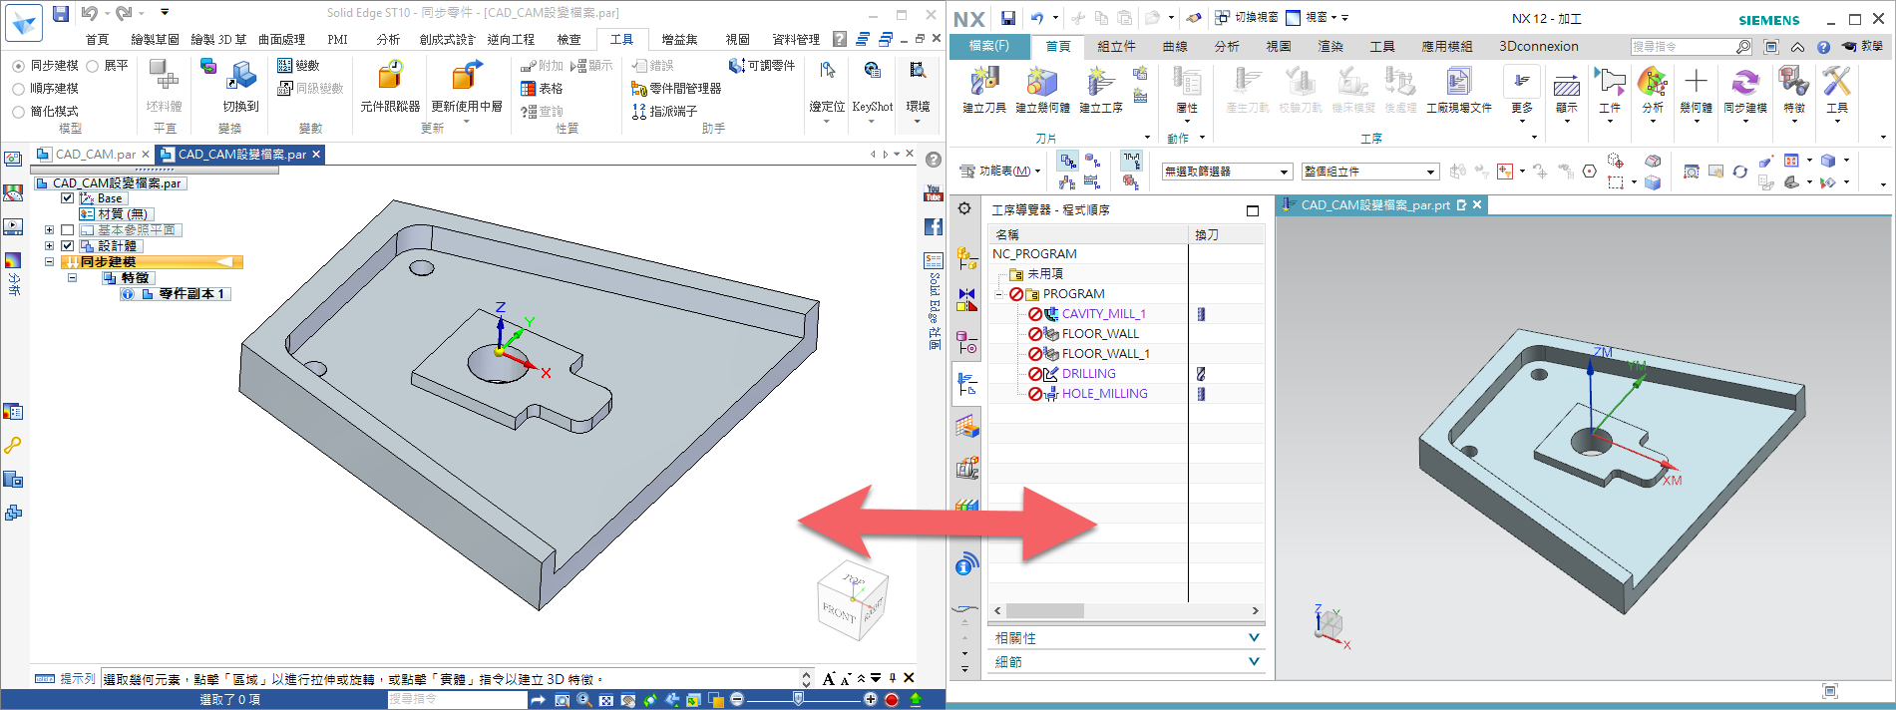
Task: Click the zoom slider handle in Solid Edge status bar
Action: tap(798, 699)
